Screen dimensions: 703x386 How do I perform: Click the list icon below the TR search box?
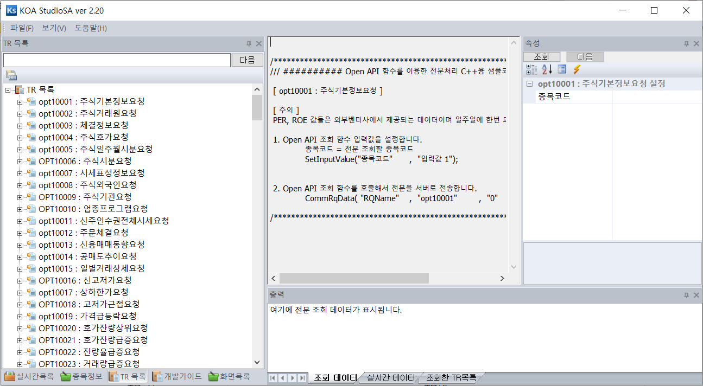pos(10,74)
